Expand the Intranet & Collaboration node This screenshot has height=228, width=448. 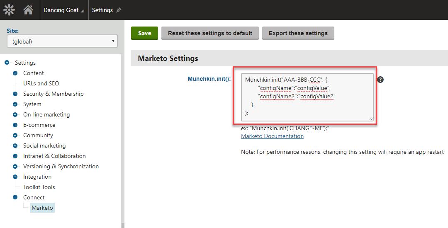point(15,156)
